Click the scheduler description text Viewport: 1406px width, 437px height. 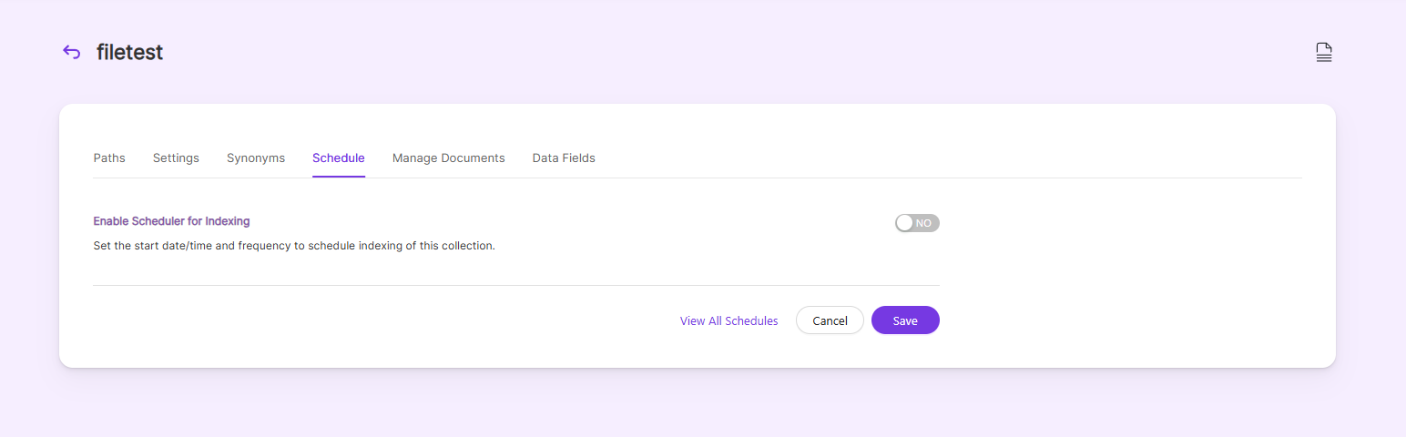click(x=294, y=246)
